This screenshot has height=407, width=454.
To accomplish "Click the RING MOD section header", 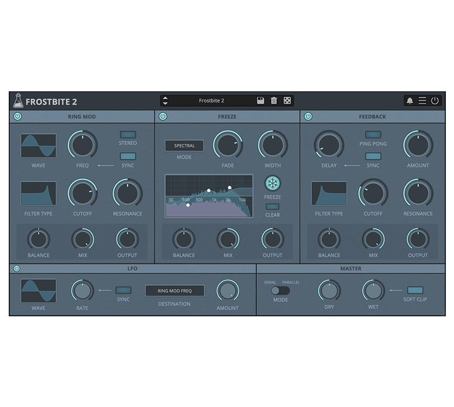I will point(82,117).
